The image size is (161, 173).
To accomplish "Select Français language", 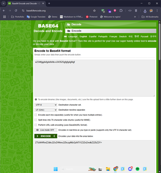I will tap(113, 36).
